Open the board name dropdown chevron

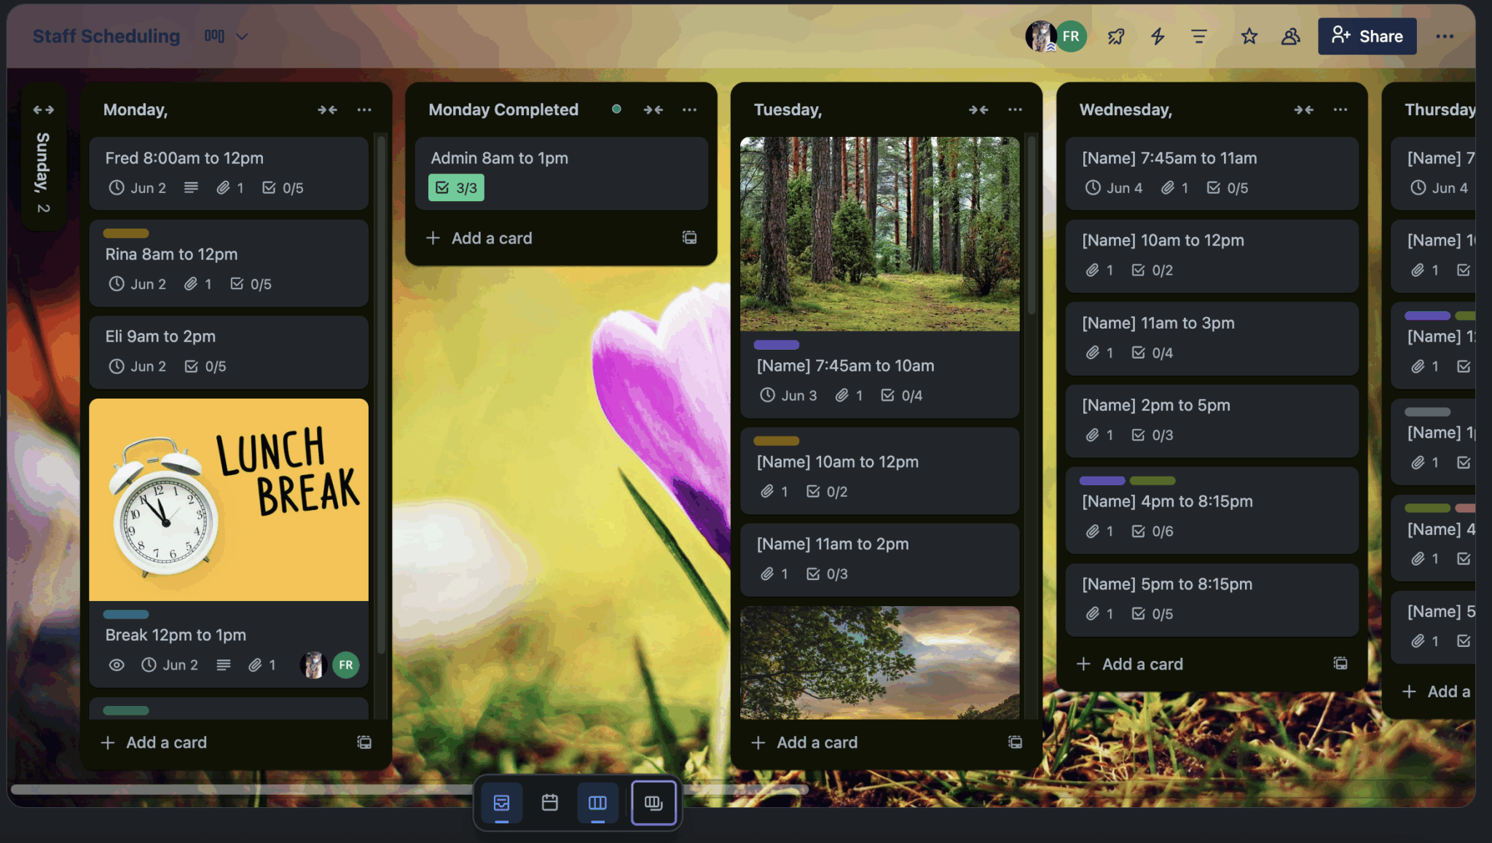pyautogui.click(x=243, y=36)
